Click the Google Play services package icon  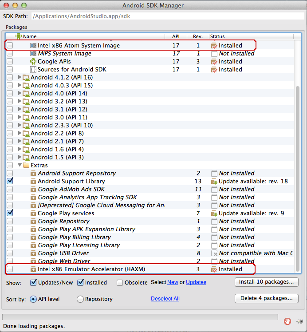(33, 213)
